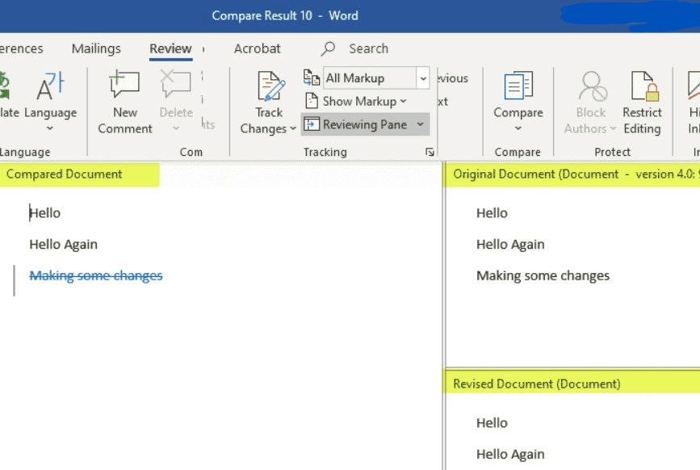Image resolution: width=700 pixels, height=470 pixels.
Task: Click the greyed Delete comment icon
Action: tap(175, 83)
